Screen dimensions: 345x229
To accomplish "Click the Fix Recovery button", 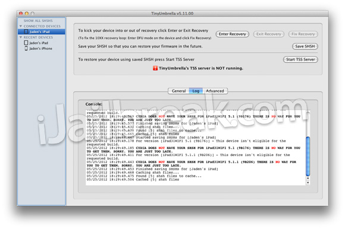I will click(x=303, y=34).
